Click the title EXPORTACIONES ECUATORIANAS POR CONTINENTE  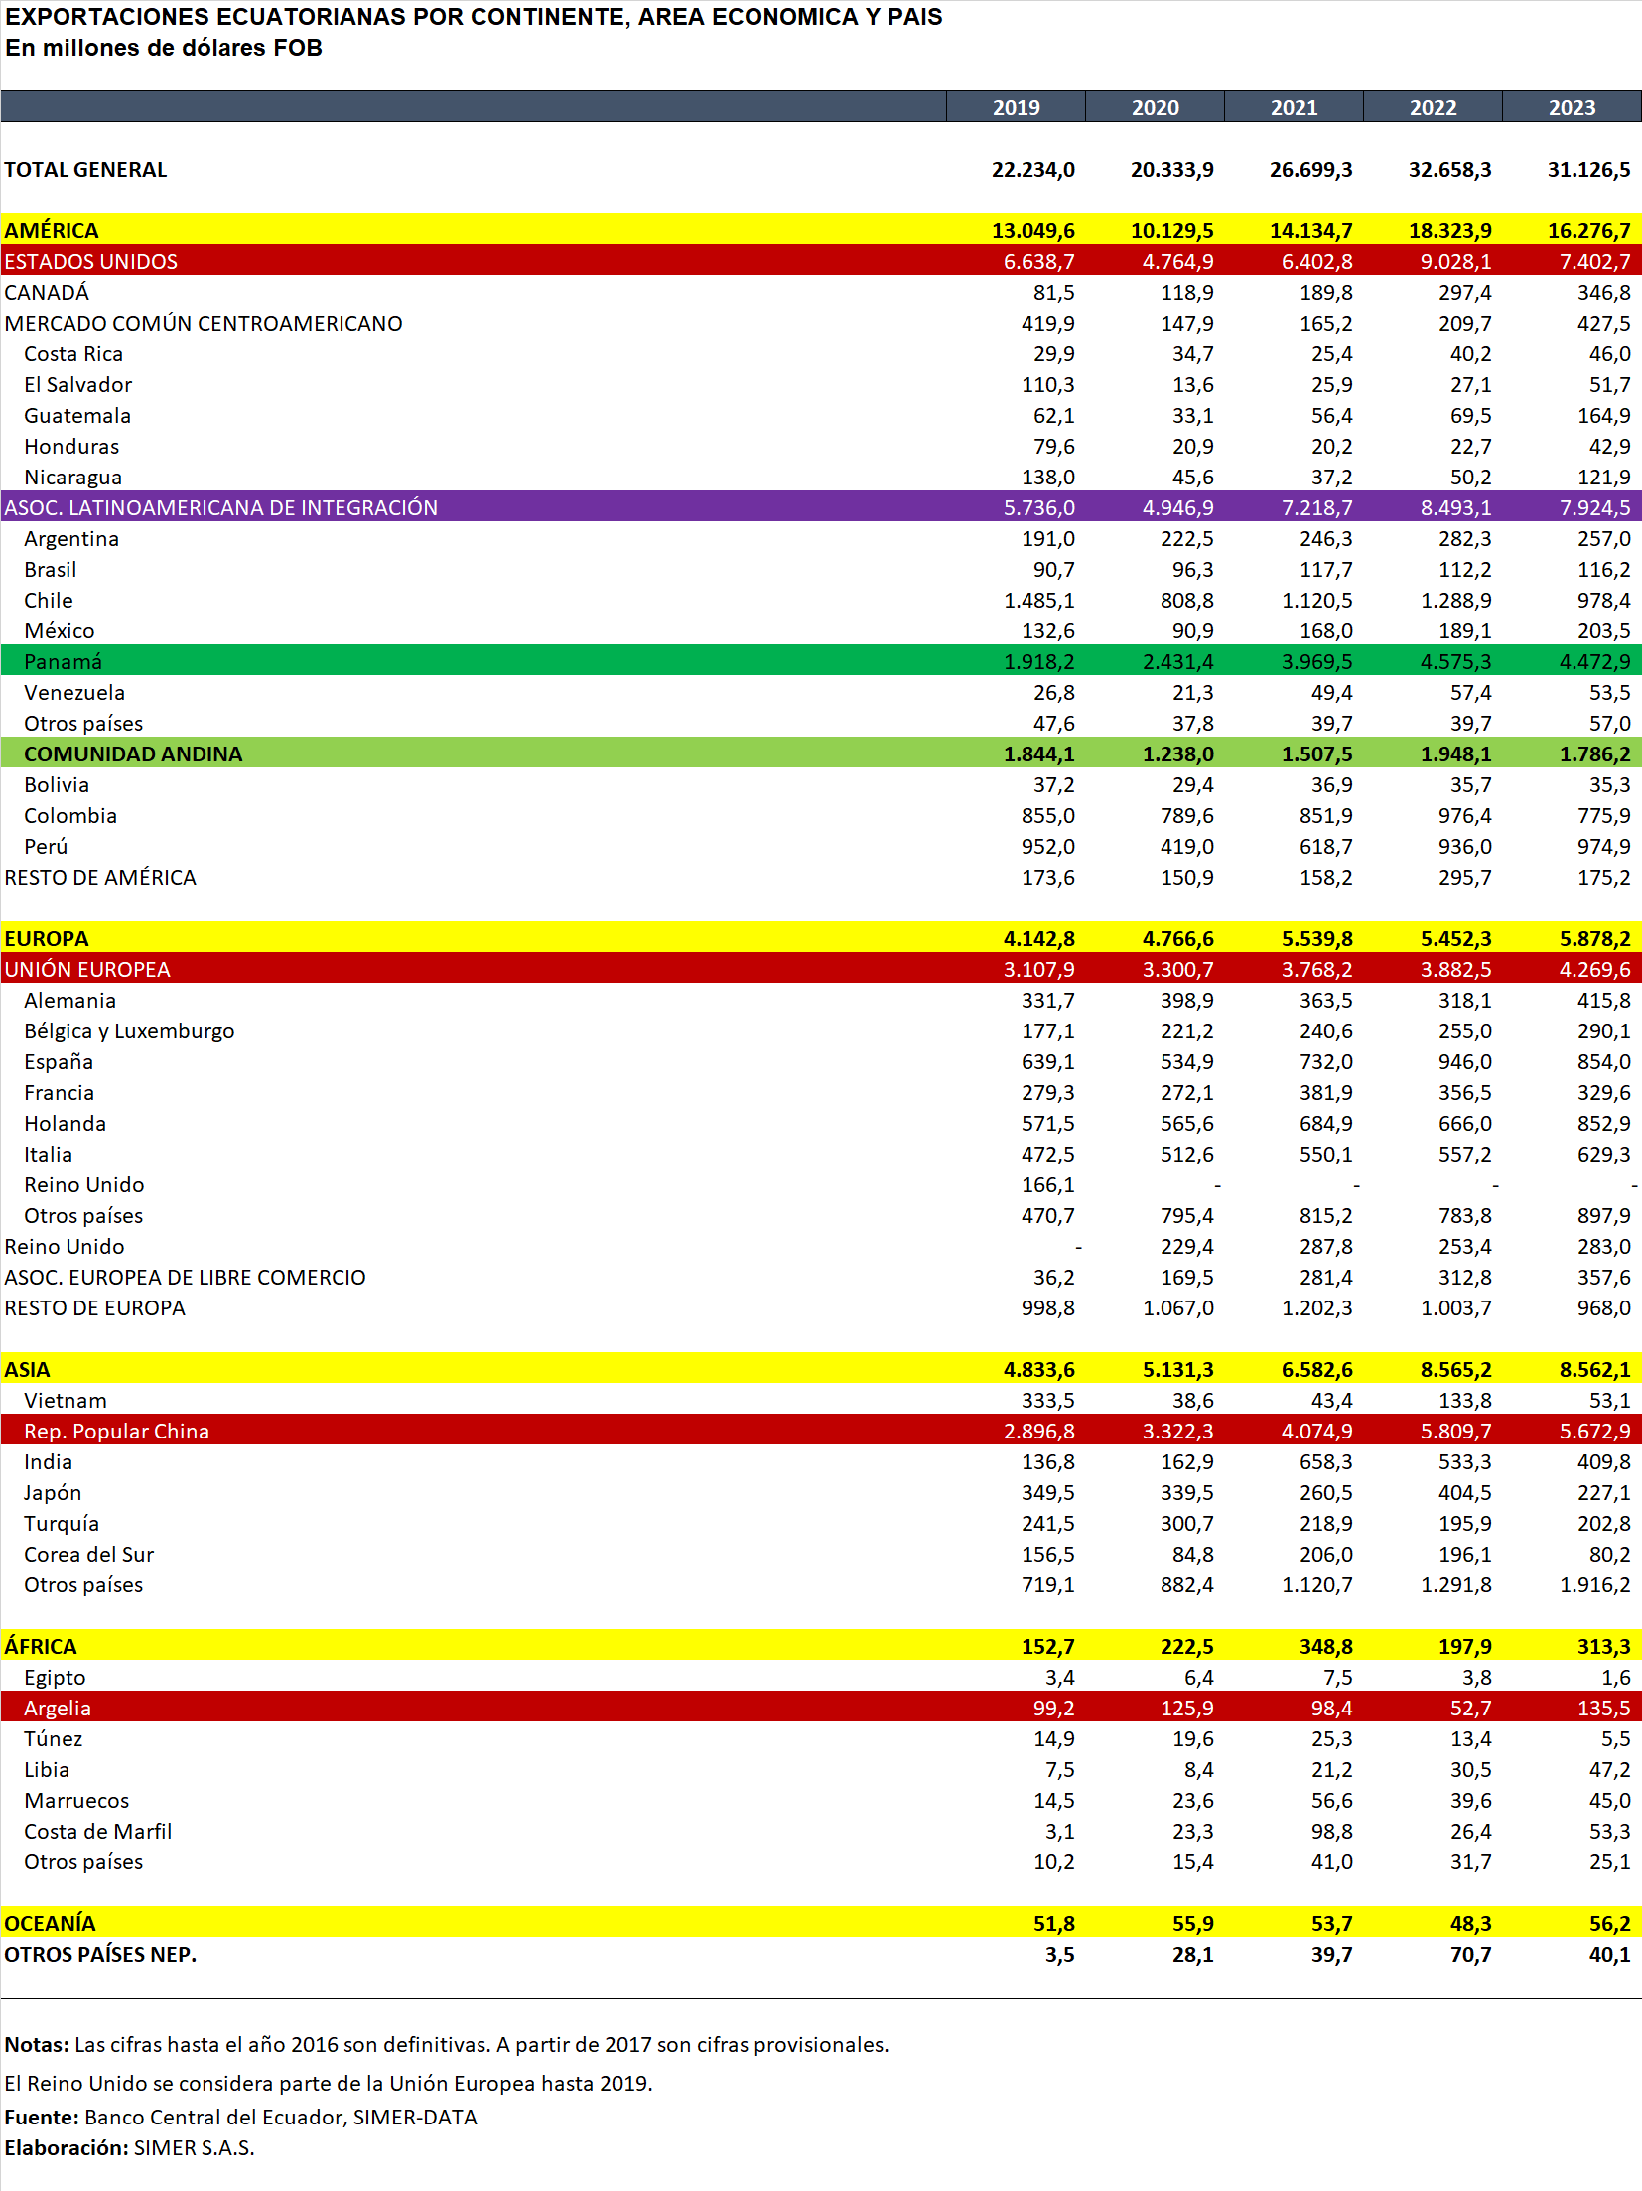[474, 17]
